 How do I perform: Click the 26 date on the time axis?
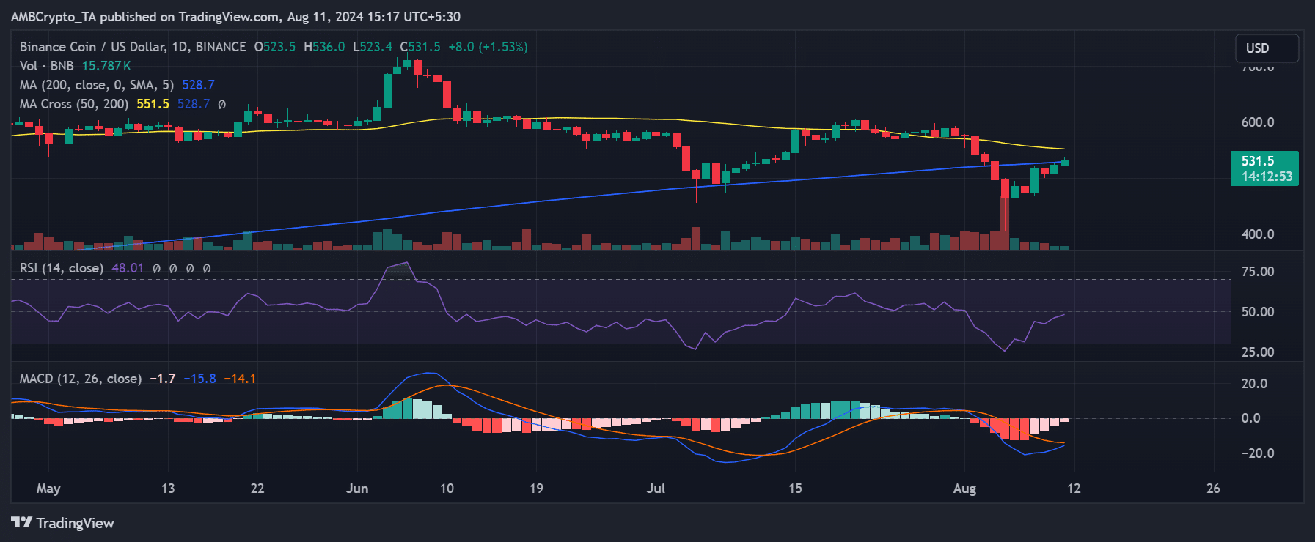(1213, 489)
